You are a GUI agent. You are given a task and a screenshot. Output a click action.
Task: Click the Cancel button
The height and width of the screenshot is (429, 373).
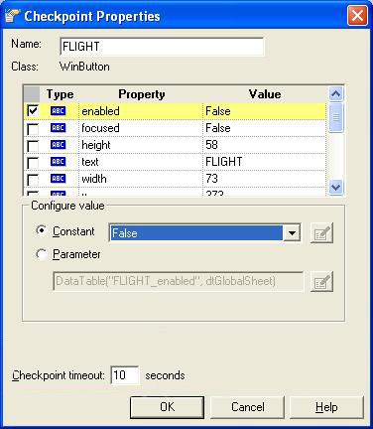tap(247, 407)
